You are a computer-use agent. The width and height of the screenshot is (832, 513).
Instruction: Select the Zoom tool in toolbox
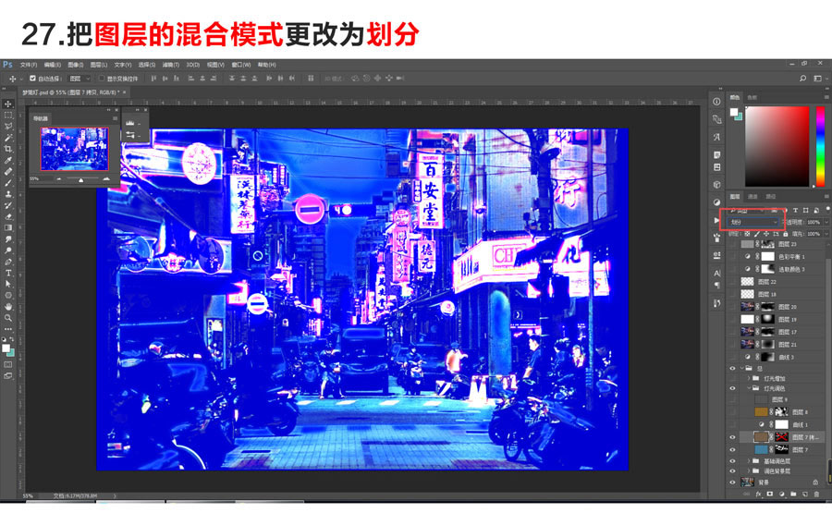[8, 318]
